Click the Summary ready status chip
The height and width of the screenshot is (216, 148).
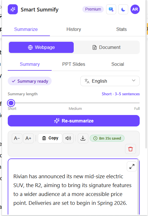30,81
